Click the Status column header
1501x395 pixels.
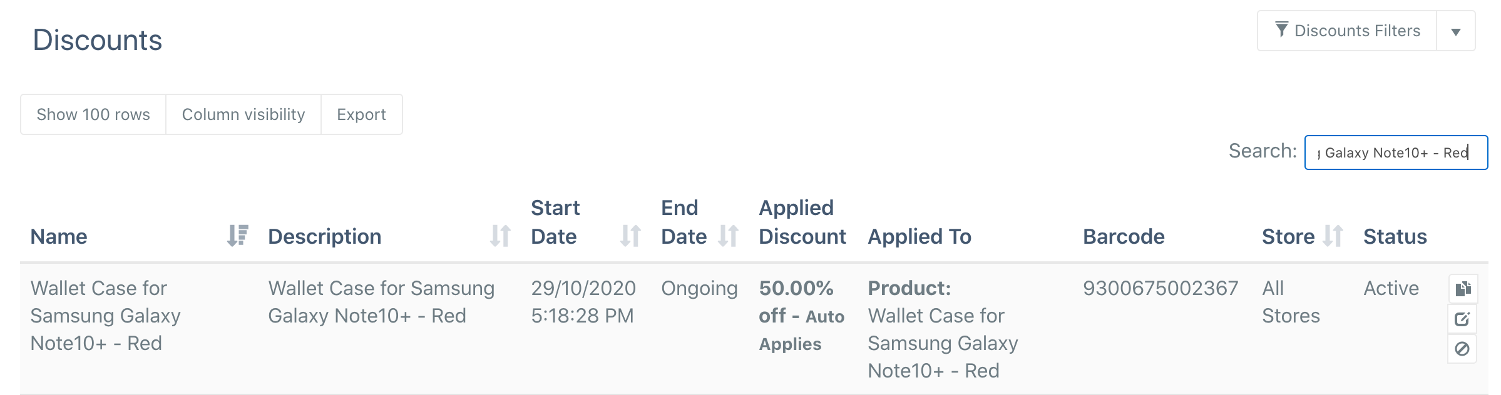point(1395,236)
